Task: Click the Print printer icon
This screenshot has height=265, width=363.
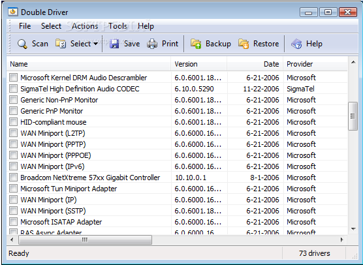Action: 152,44
